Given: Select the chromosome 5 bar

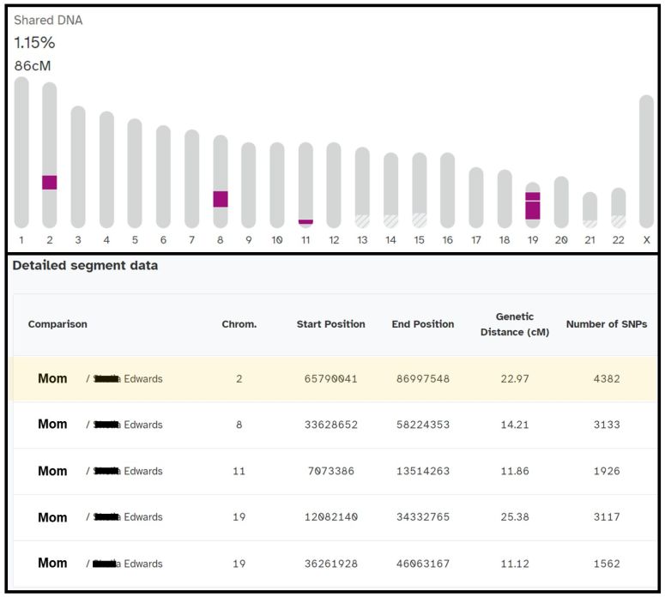Looking at the screenshot, I should point(135,172).
